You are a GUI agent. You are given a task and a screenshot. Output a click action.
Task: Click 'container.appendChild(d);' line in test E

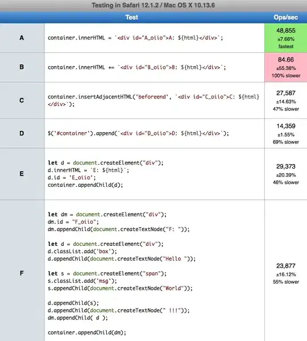point(85,185)
